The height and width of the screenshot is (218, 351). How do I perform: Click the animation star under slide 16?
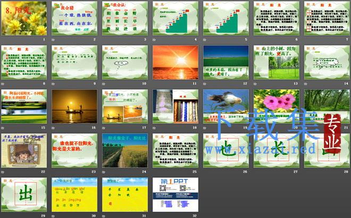pyautogui.click(x=53, y=128)
